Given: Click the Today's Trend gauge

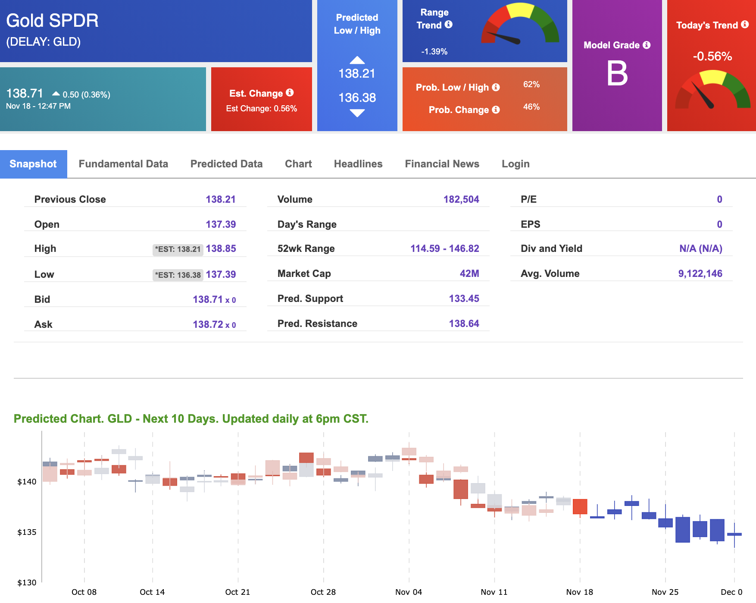Looking at the screenshot, I should coord(713,90).
